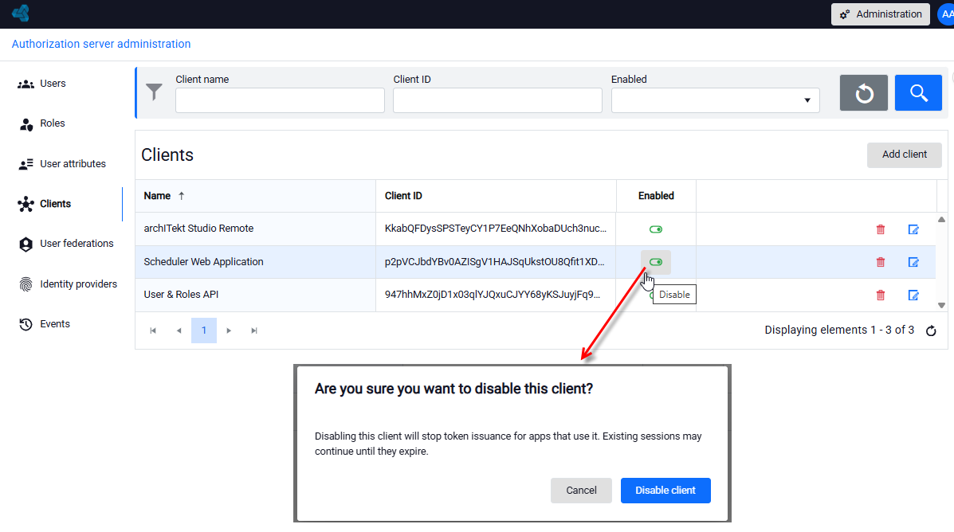Delete the archITekt Studio Remote client
Image resolution: width=954 pixels, height=532 pixels.
tap(881, 229)
